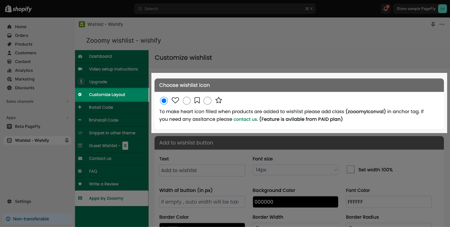Focus the Search bar
The image size is (450, 227).
pos(225,9)
